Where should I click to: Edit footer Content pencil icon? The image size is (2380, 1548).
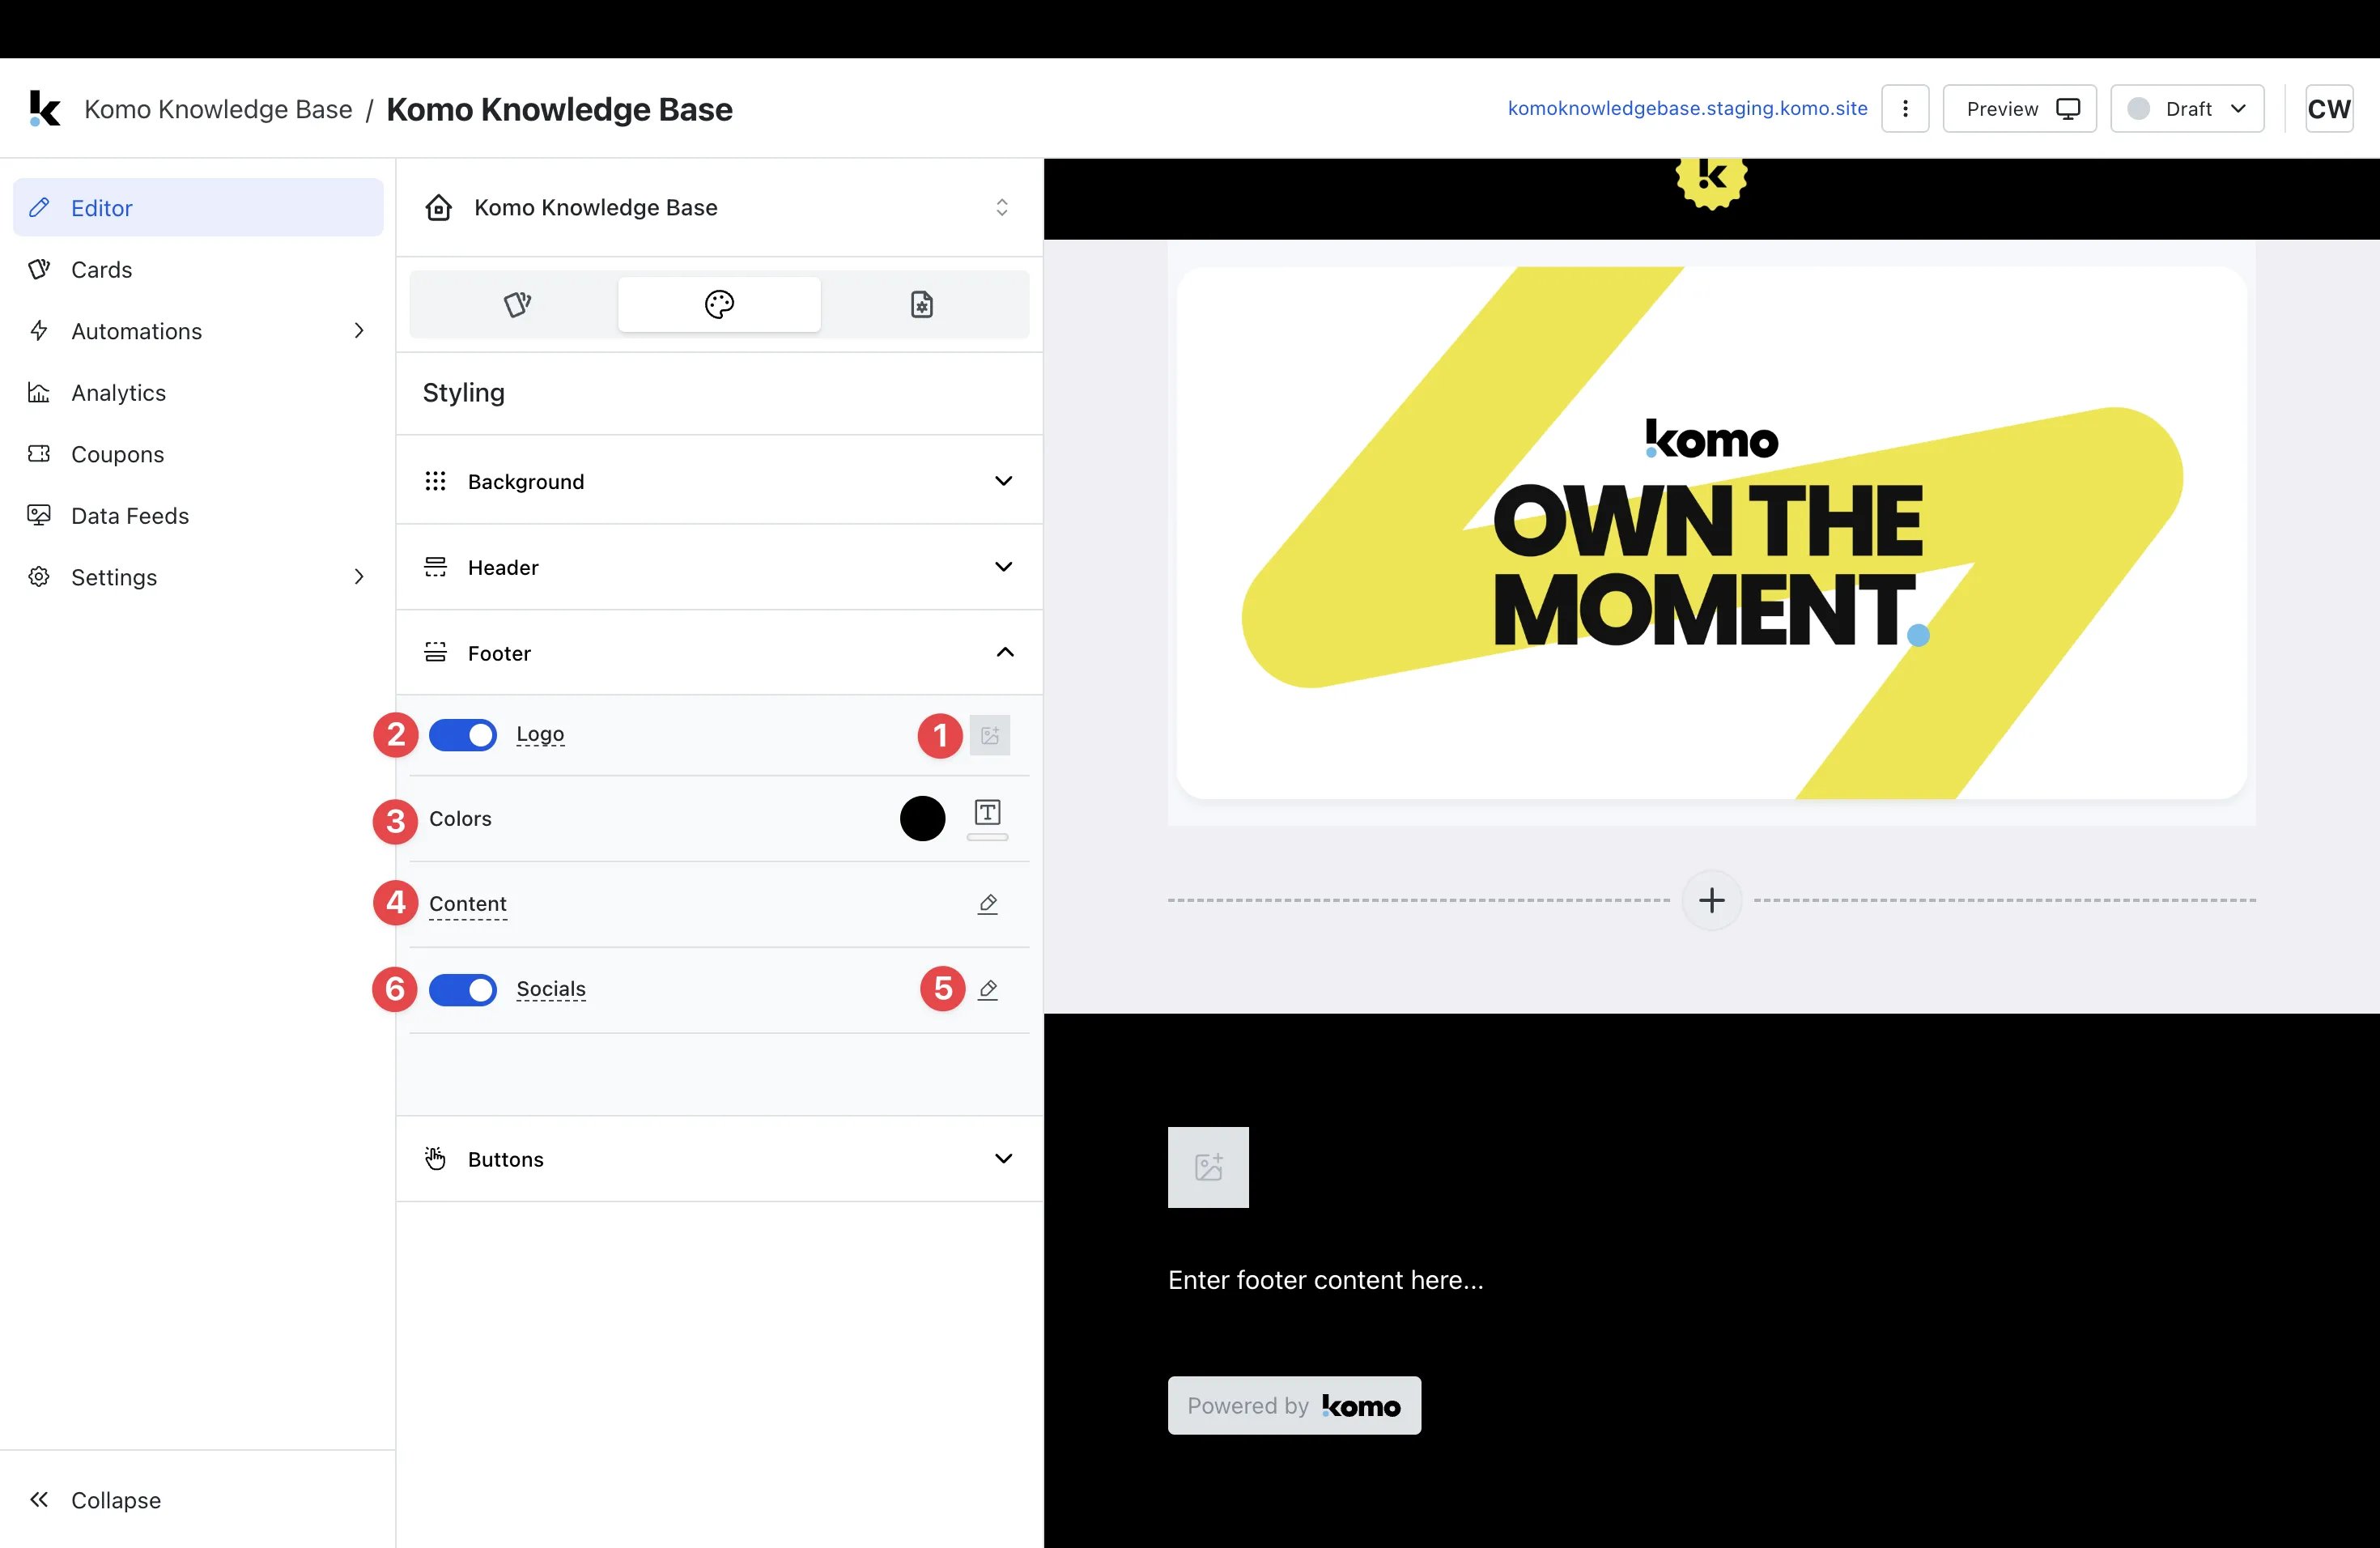pyautogui.click(x=988, y=904)
